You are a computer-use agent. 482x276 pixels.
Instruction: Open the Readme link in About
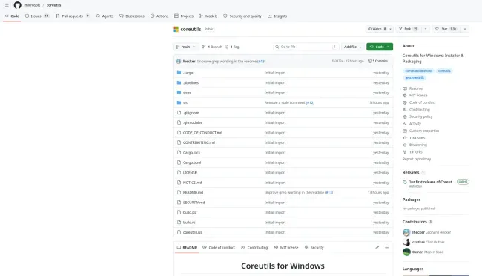[x=413, y=88]
